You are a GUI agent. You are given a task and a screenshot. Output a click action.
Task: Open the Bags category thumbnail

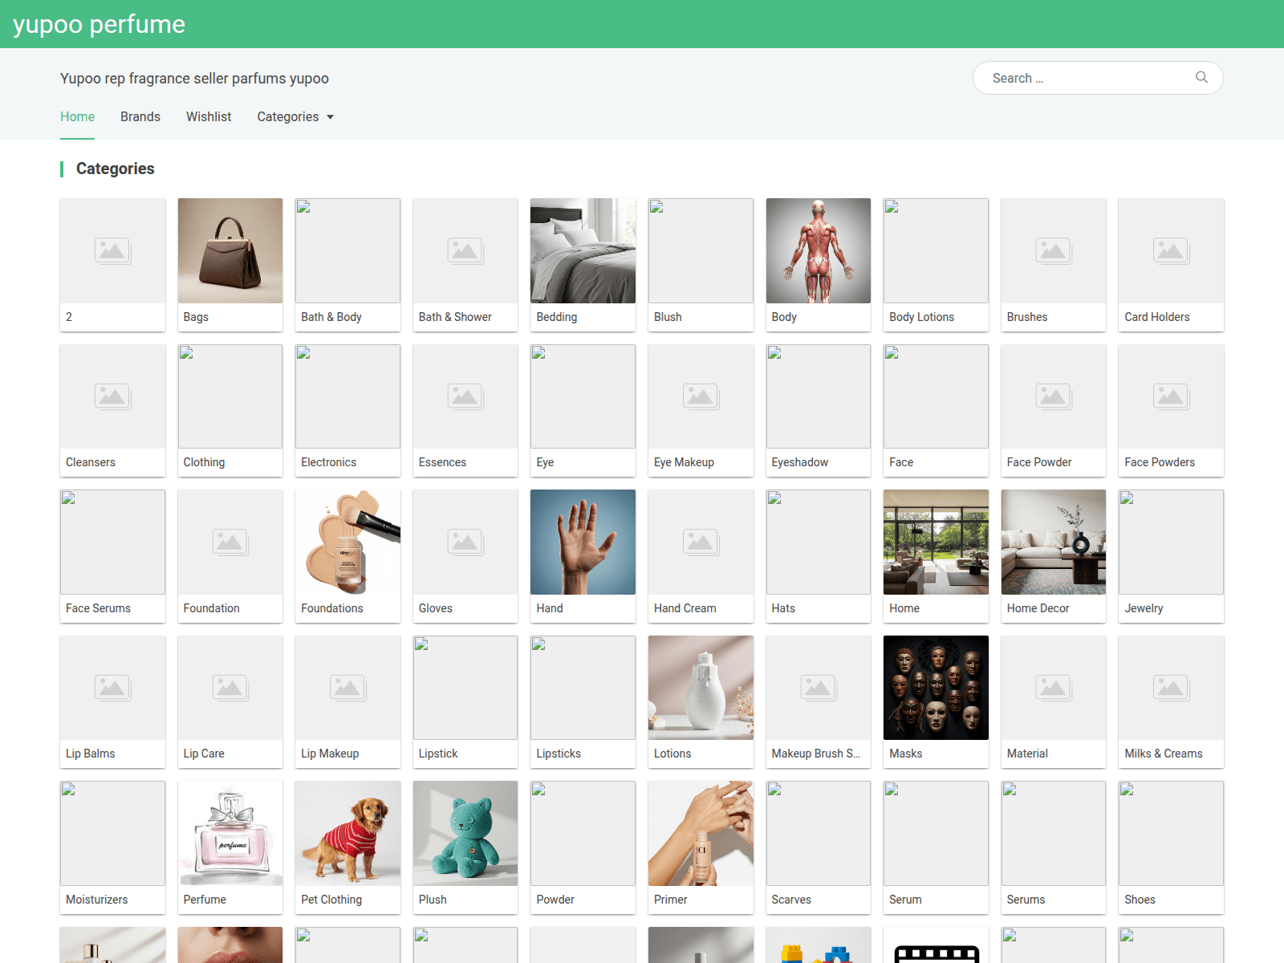click(x=230, y=250)
